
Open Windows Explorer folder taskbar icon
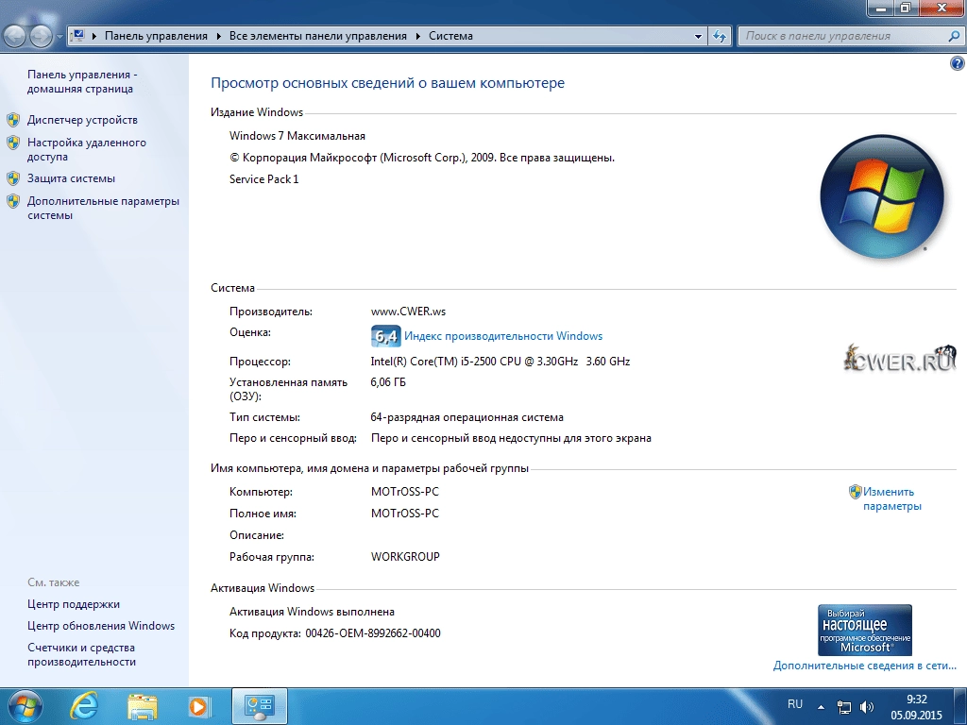143,706
